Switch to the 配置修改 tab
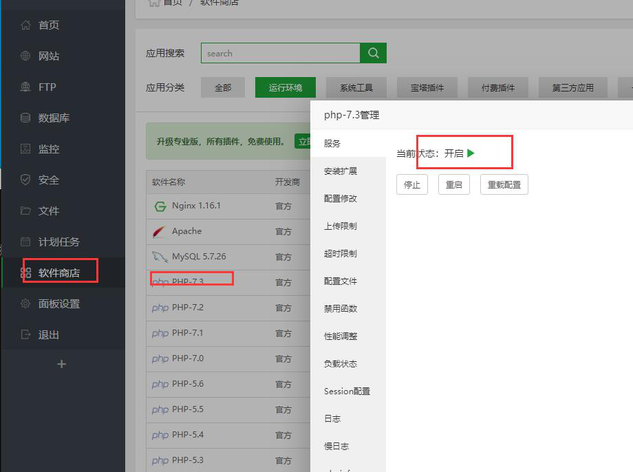Viewport: 633px width, 472px height. 348,198
